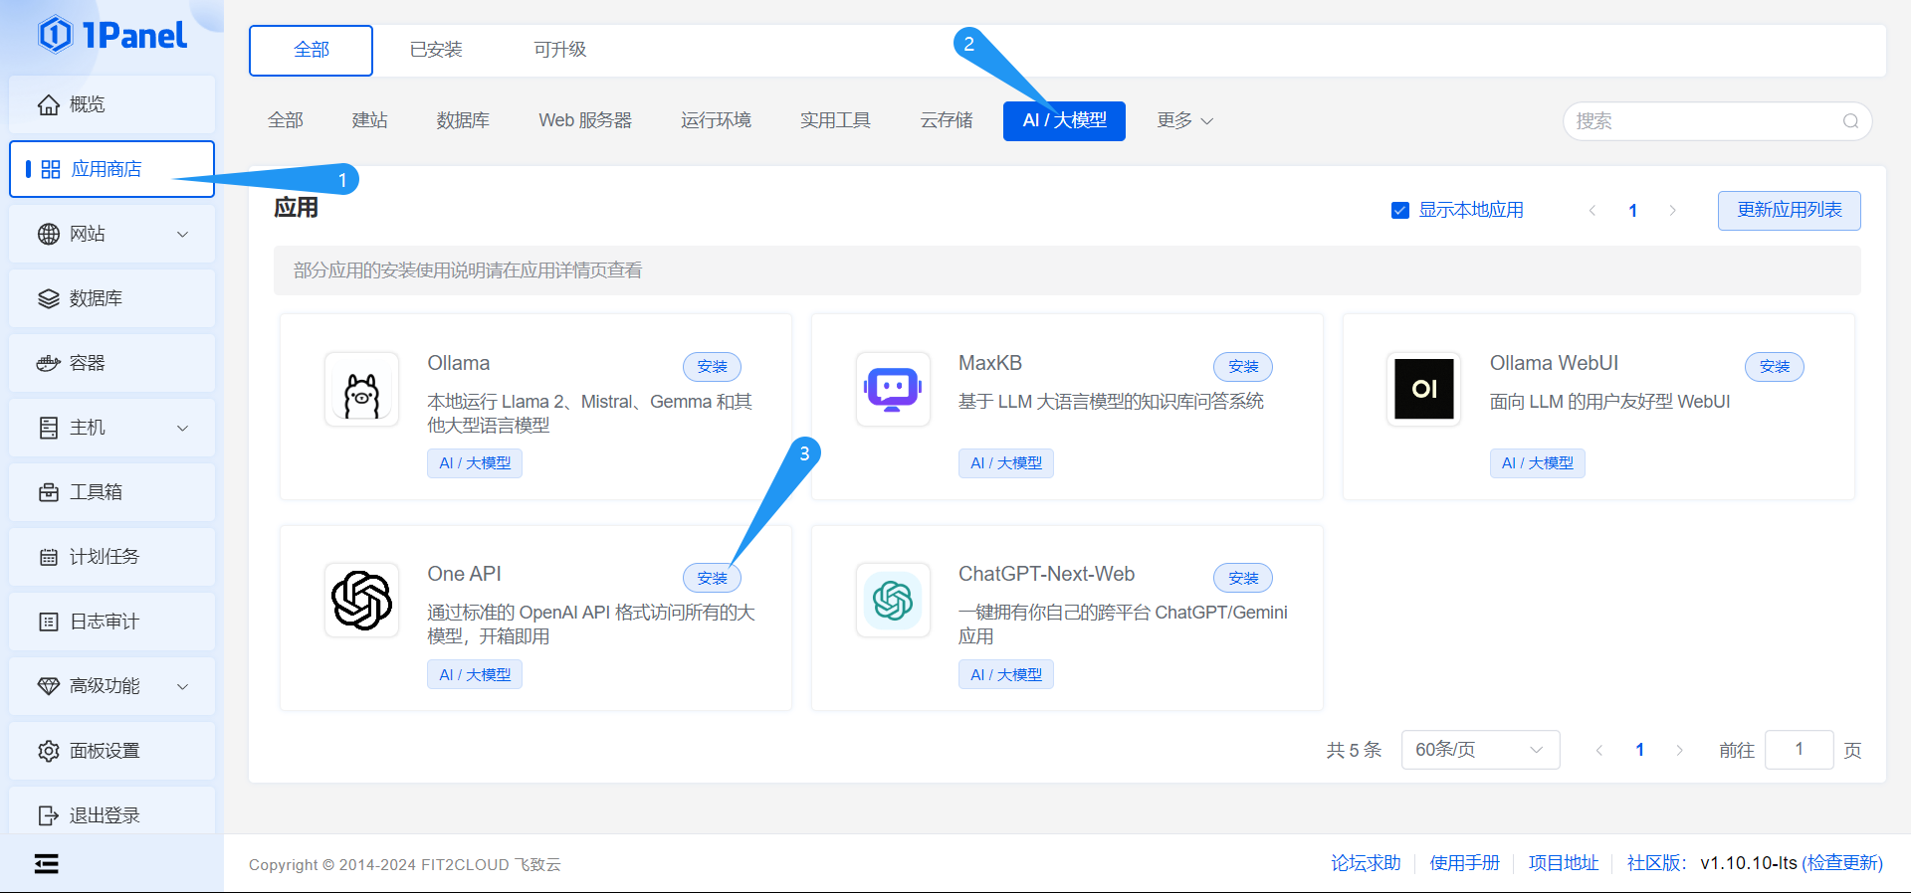Switch to the 已安装 tab

(436, 50)
